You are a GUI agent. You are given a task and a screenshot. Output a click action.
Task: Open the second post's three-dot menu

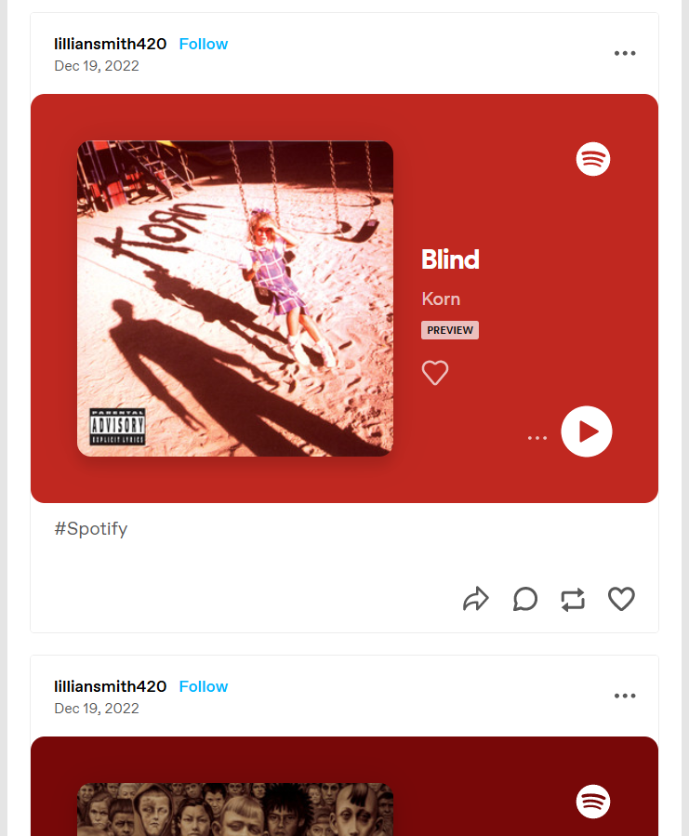point(625,696)
